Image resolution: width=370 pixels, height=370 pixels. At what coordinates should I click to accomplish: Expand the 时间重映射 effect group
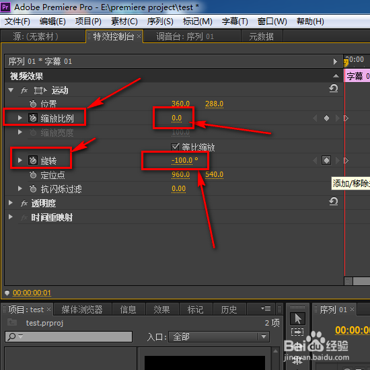tap(11, 217)
